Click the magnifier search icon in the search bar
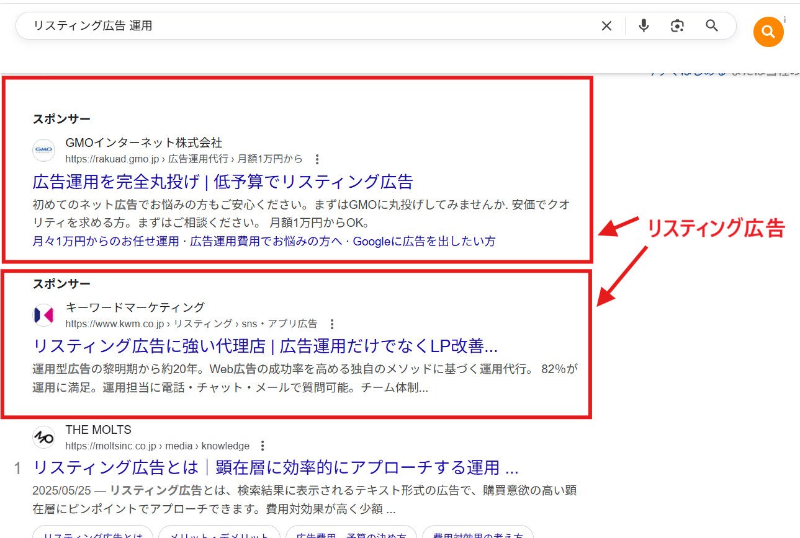800x538 pixels. point(712,26)
